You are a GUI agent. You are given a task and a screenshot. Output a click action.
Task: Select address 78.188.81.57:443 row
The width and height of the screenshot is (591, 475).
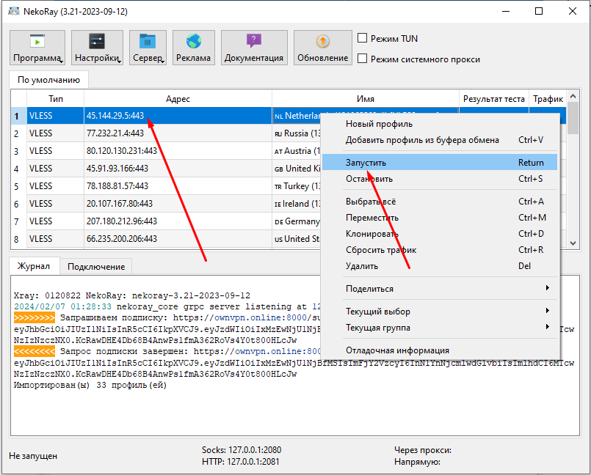point(178,186)
